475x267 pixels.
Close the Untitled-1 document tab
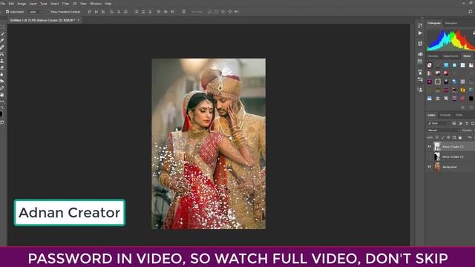[x=78, y=20]
